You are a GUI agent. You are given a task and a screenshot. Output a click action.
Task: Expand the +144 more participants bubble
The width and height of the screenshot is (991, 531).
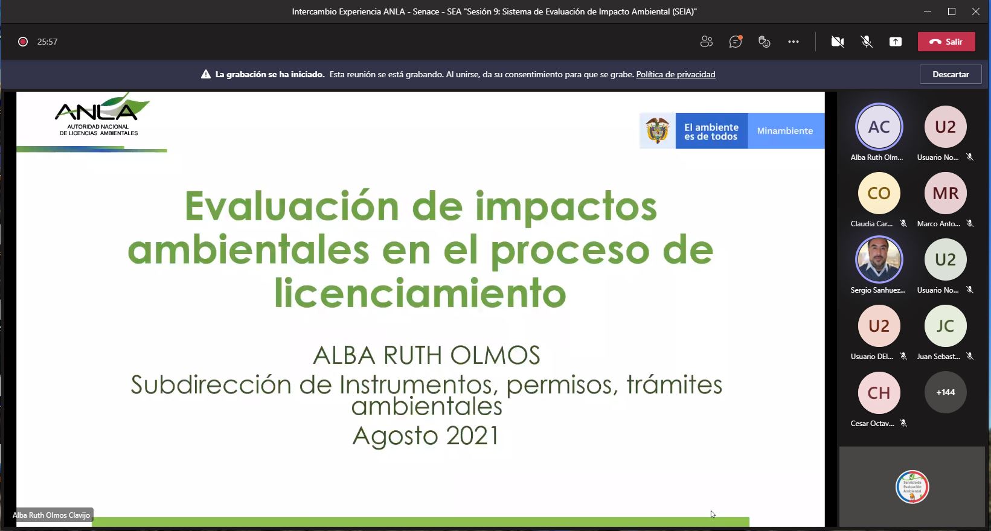(945, 392)
